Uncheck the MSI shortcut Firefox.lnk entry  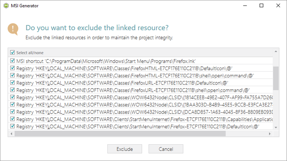12,61
